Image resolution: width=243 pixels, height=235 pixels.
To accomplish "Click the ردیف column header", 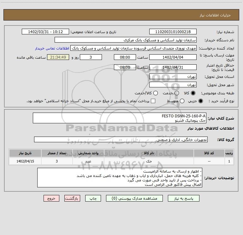I will click(x=229, y=153).
